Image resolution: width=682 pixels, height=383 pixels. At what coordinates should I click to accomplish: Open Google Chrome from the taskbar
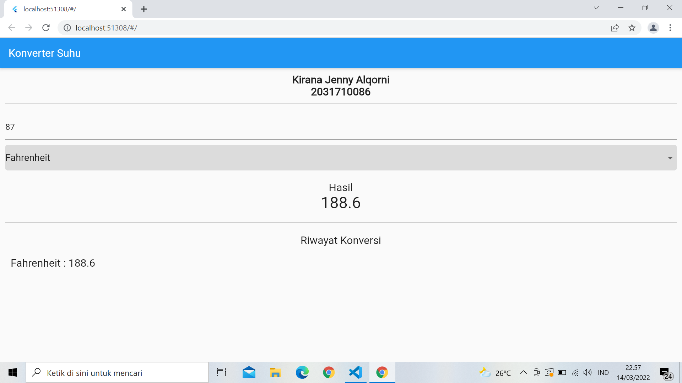point(329,372)
